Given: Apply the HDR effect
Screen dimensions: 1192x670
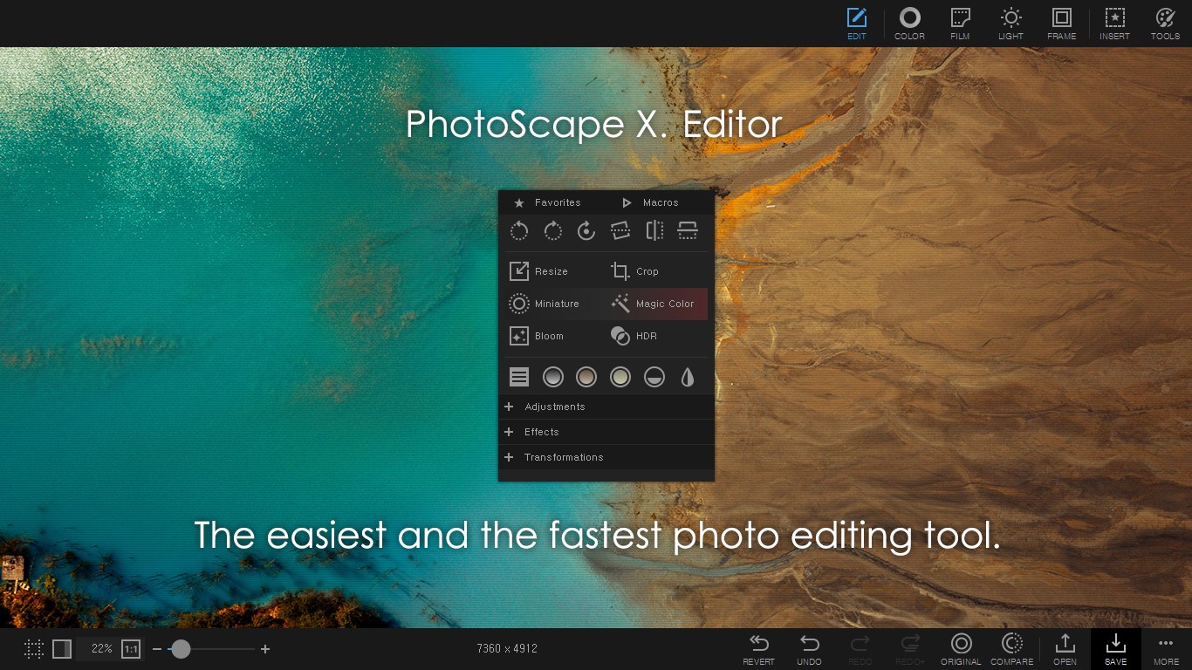Looking at the screenshot, I should pyautogui.click(x=634, y=336).
